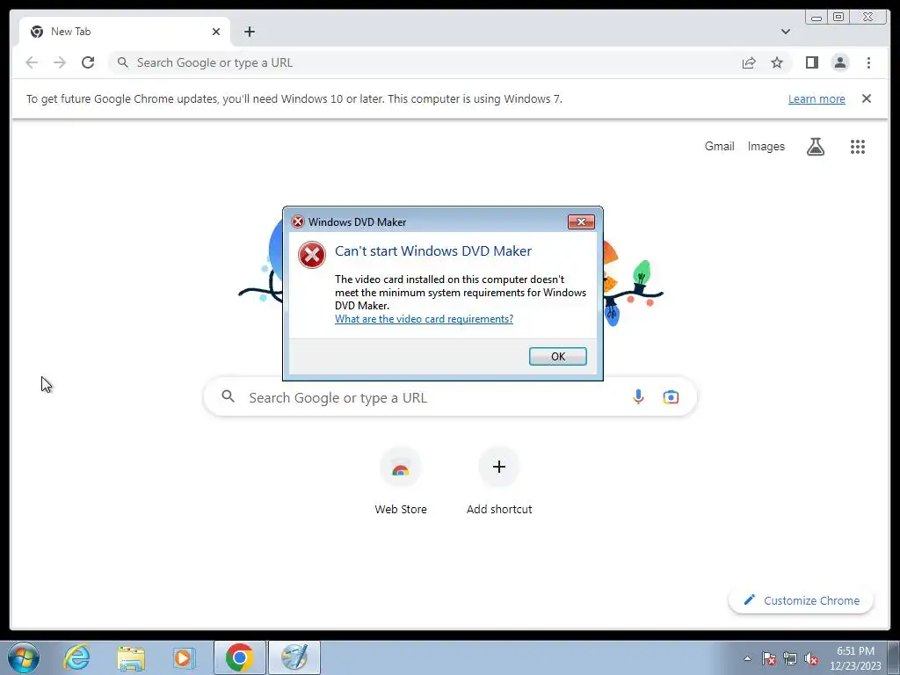900x675 pixels.
Task: Open Gmail link
Action: click(719, 147)
